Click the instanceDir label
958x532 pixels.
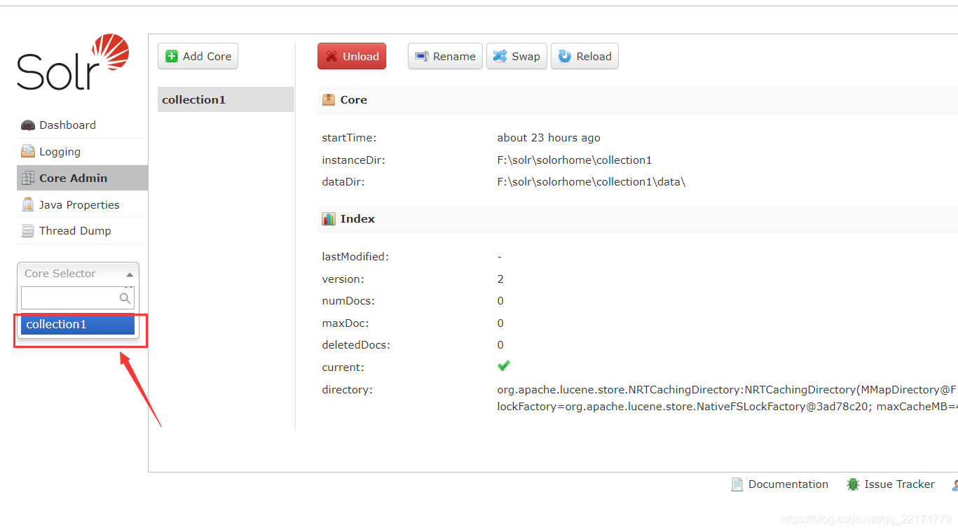click(353, 160)
